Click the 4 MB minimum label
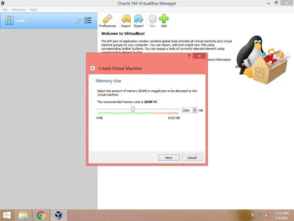Viewport: 294px width, 221px height. (99, 118)
